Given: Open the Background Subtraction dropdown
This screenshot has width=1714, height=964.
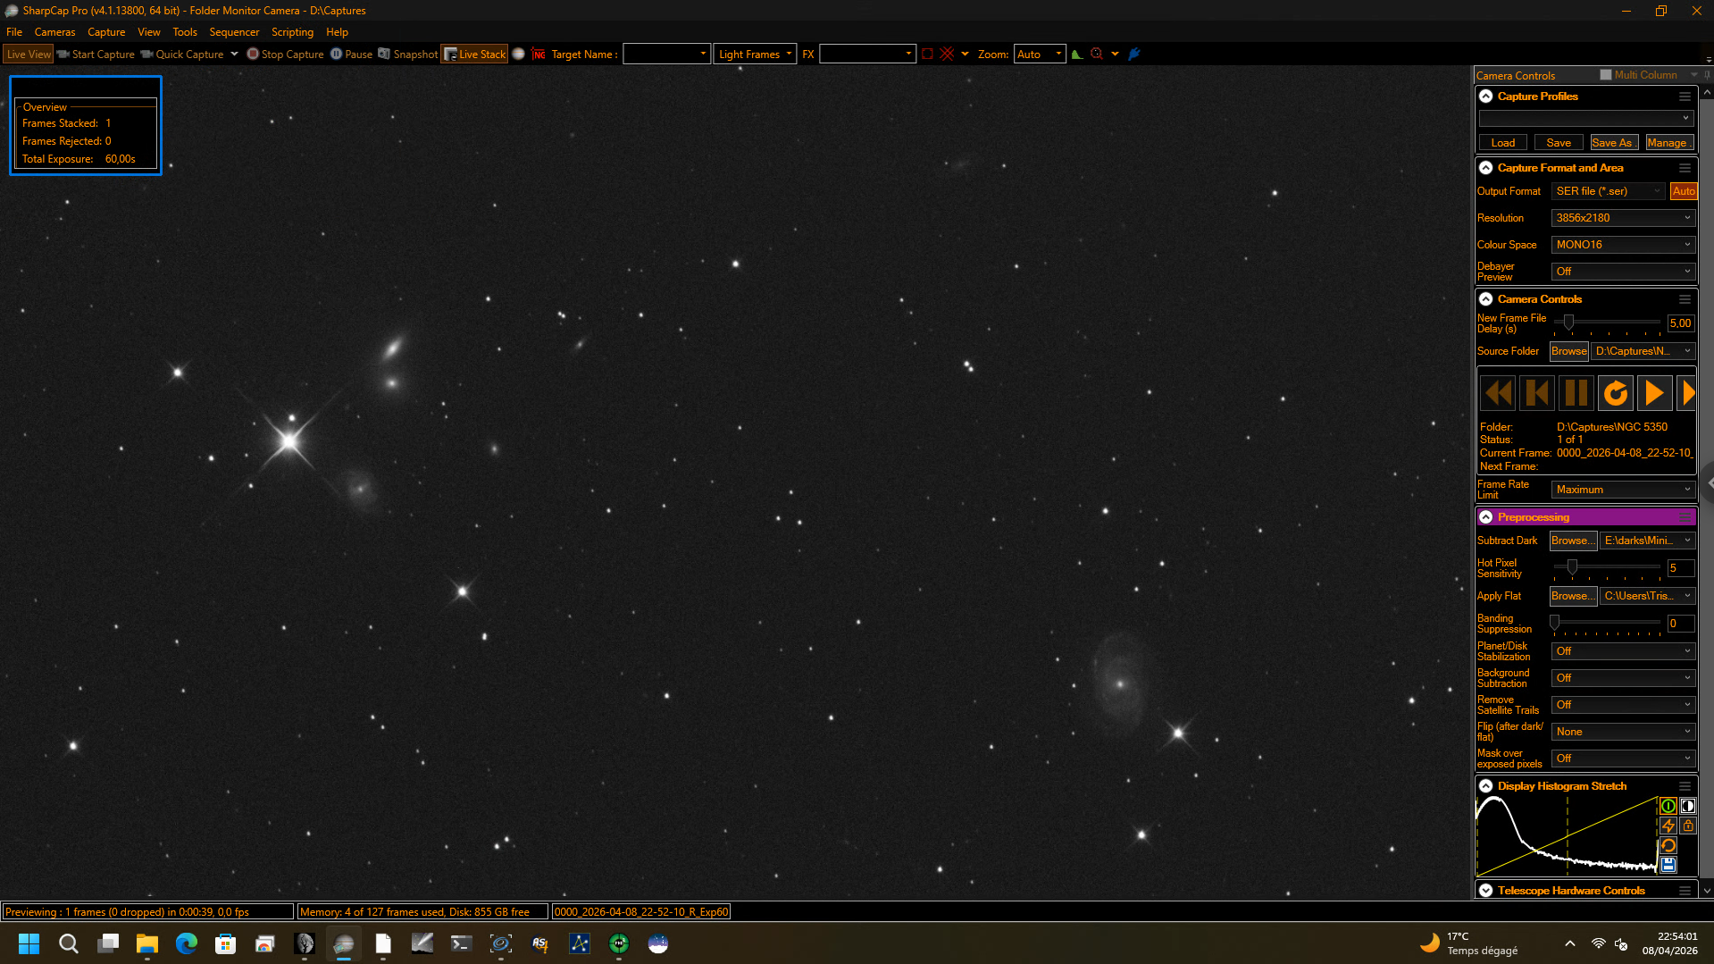Looking at the screenshot, I should [1622, 678].
